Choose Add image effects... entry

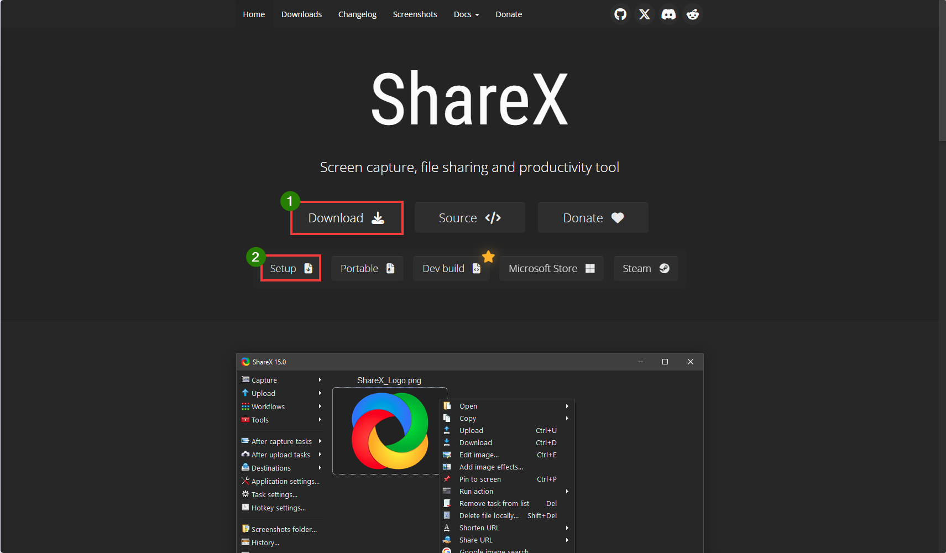[x=507, y=467]
